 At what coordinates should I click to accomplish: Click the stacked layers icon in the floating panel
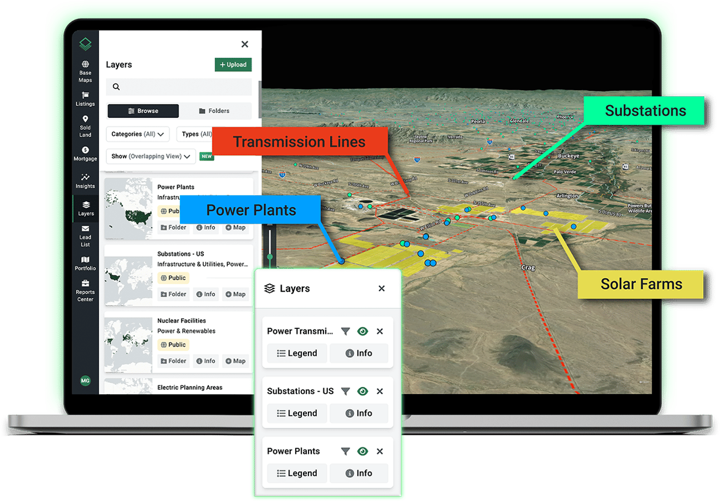point(270,288)
